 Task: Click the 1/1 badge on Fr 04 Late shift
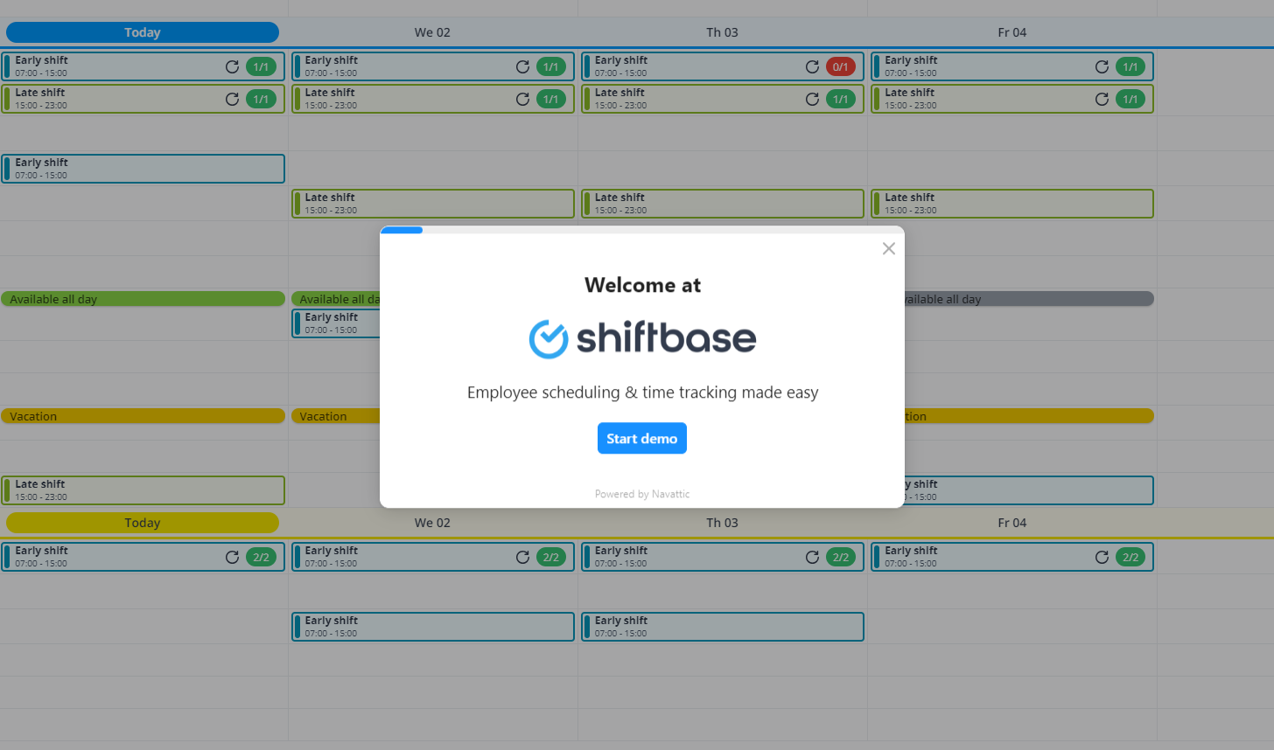(1130, 99)
